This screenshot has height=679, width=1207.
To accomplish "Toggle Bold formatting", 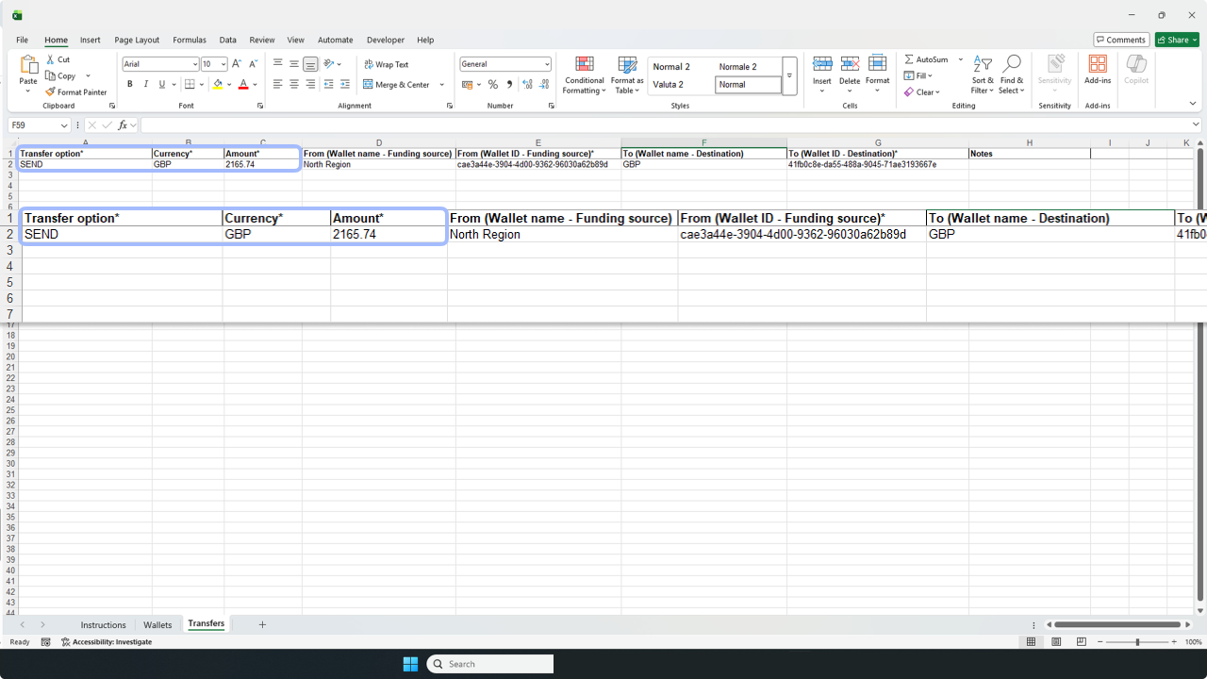I will [130, 85].
